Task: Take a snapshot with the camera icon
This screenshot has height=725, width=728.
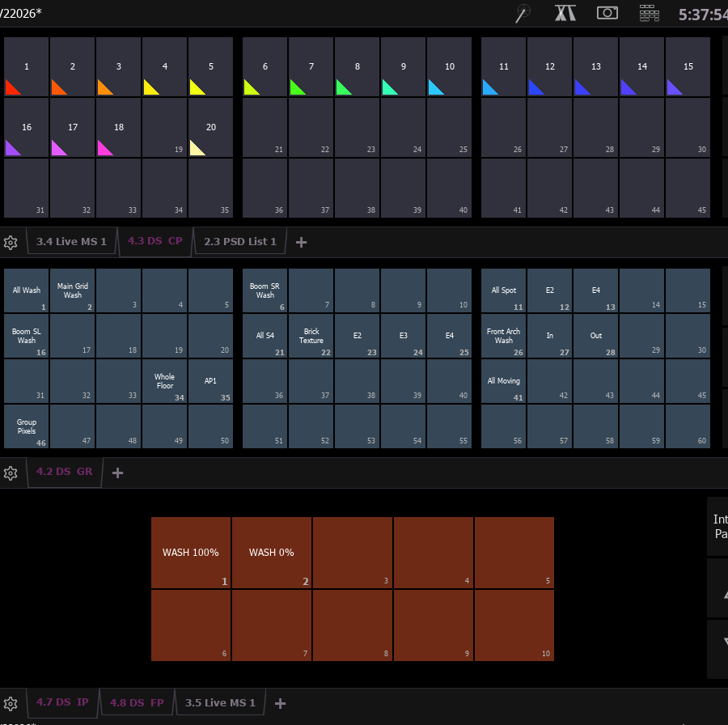Action: coord(607,13)
